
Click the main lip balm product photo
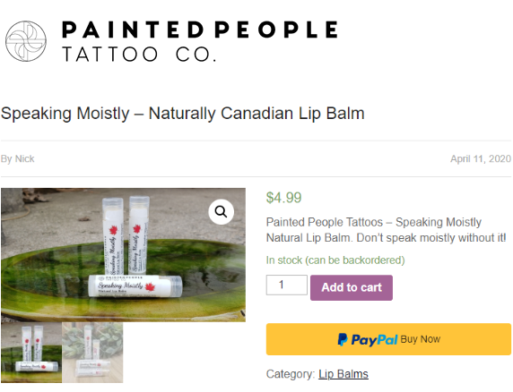tap(124, 255)
